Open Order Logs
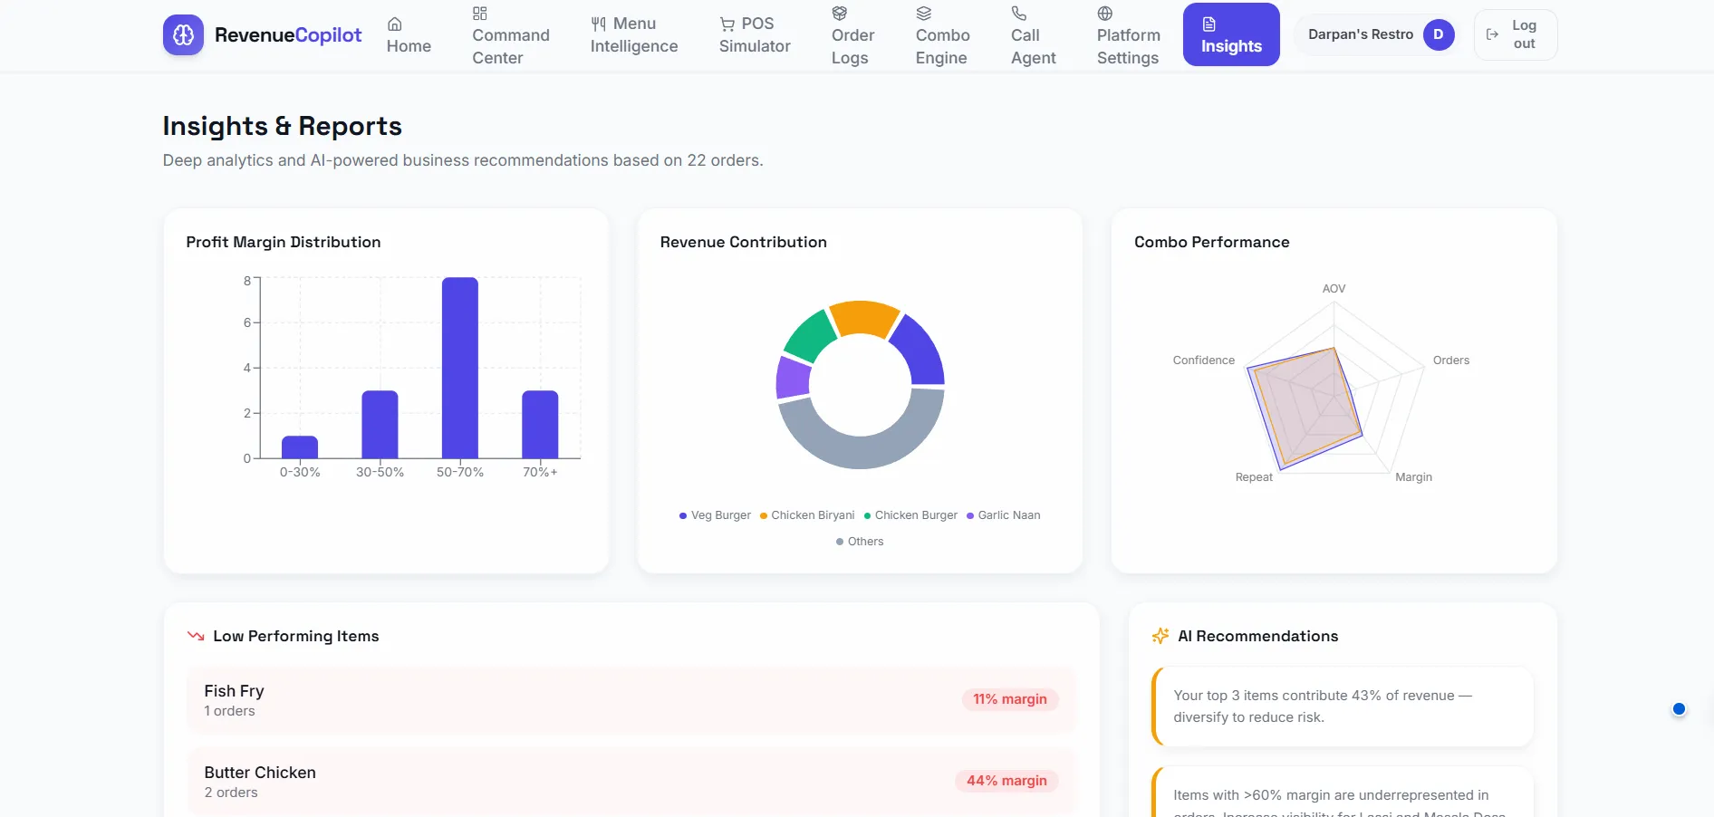This screenshot has height=817, width=1714. click(852, 34)
